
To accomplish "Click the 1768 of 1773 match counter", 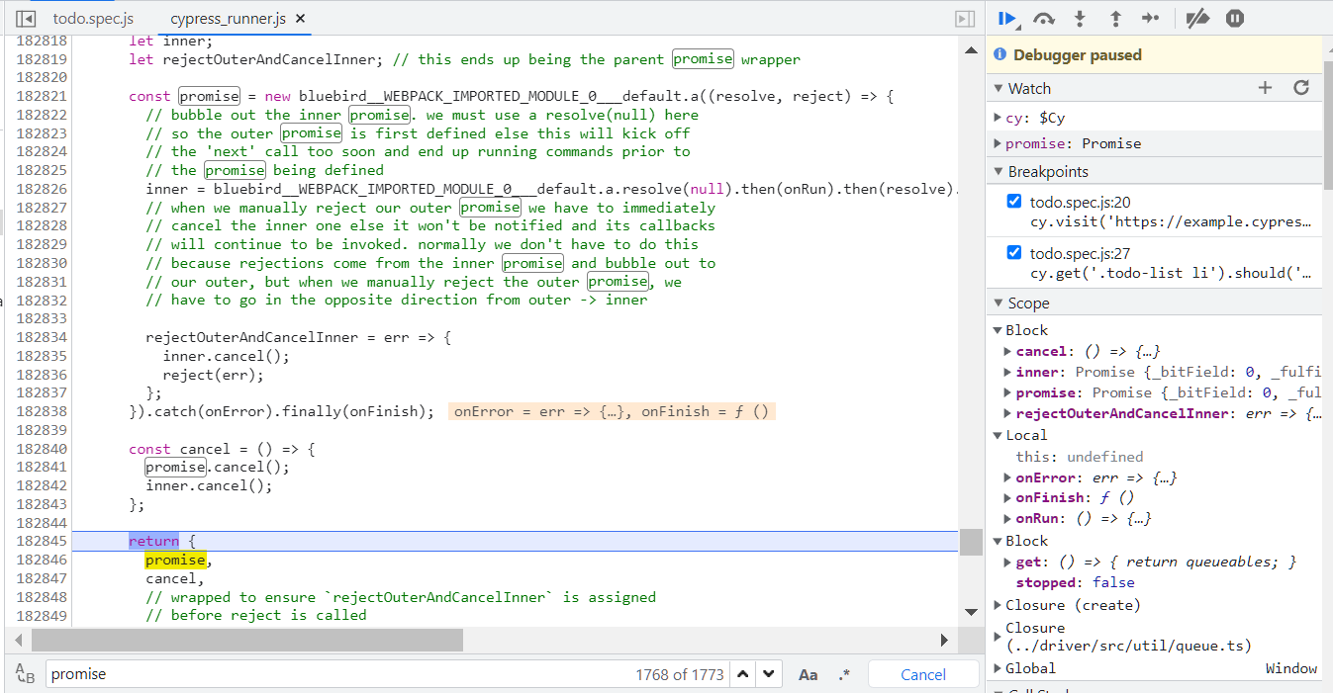I will tap(680, 674).
